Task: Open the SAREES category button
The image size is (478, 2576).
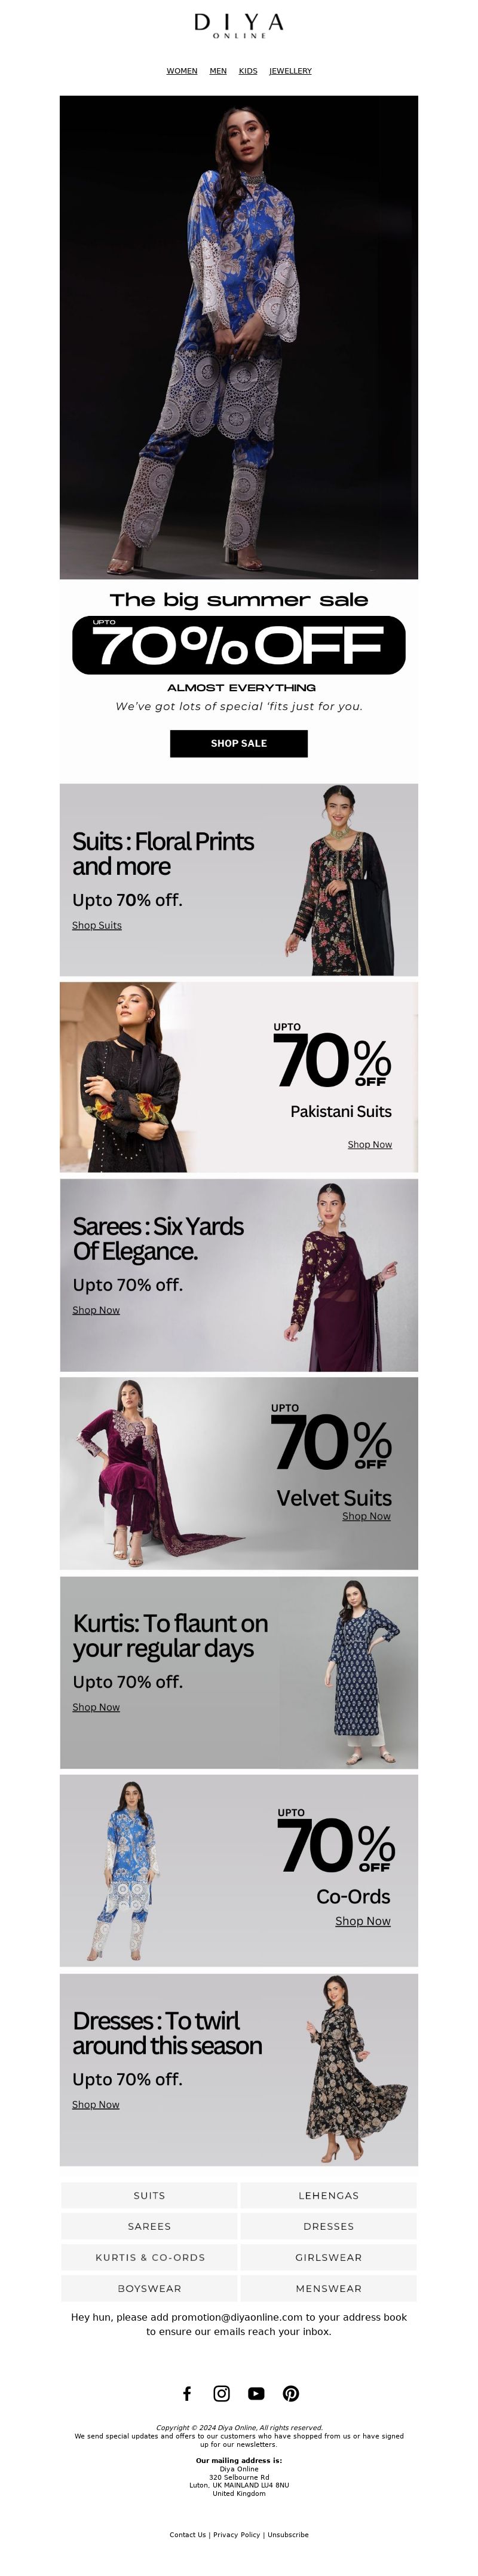Action: tap(150, 2226)
